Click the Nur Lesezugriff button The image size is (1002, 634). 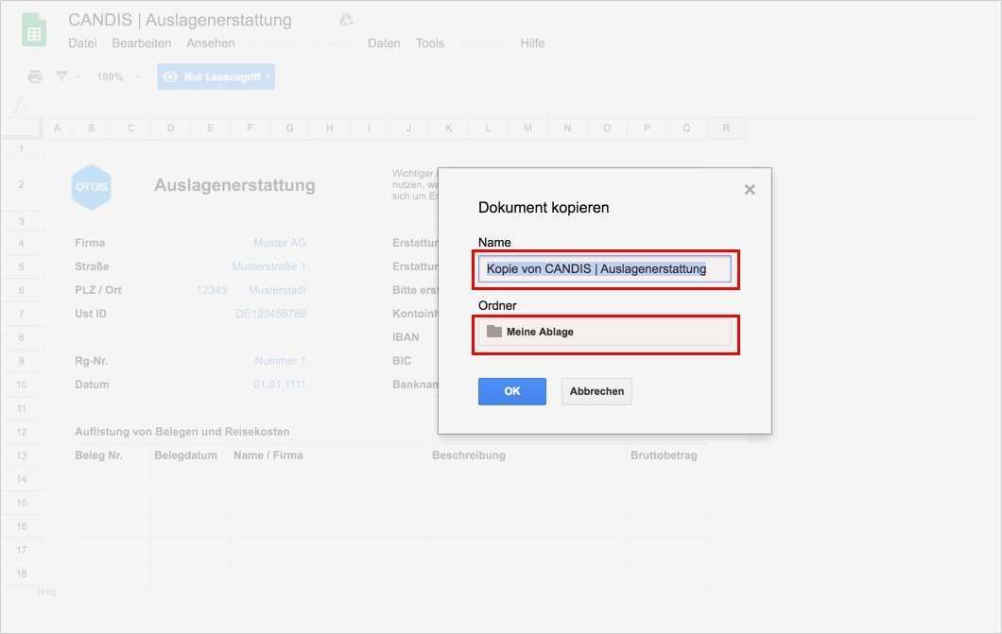click(x=216, y=77)
